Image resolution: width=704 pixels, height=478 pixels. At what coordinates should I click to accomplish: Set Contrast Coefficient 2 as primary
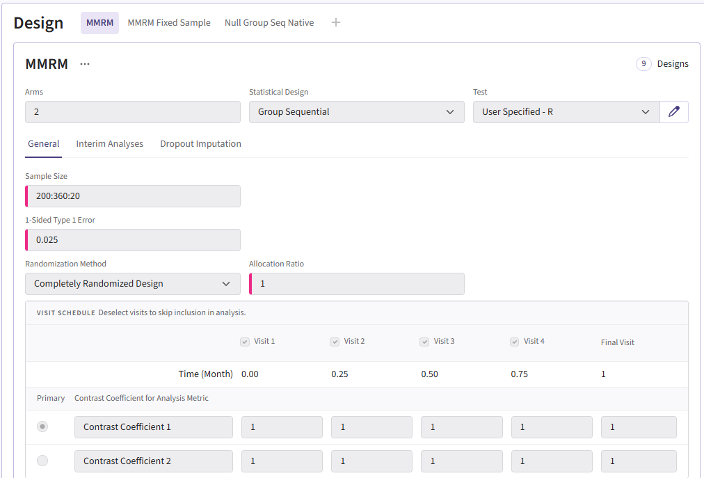pos(42,461)
